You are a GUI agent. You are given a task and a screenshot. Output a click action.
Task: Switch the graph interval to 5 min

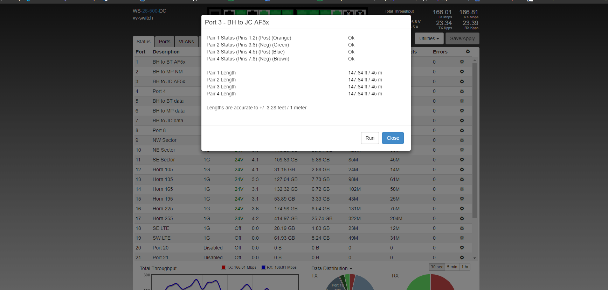452,267
